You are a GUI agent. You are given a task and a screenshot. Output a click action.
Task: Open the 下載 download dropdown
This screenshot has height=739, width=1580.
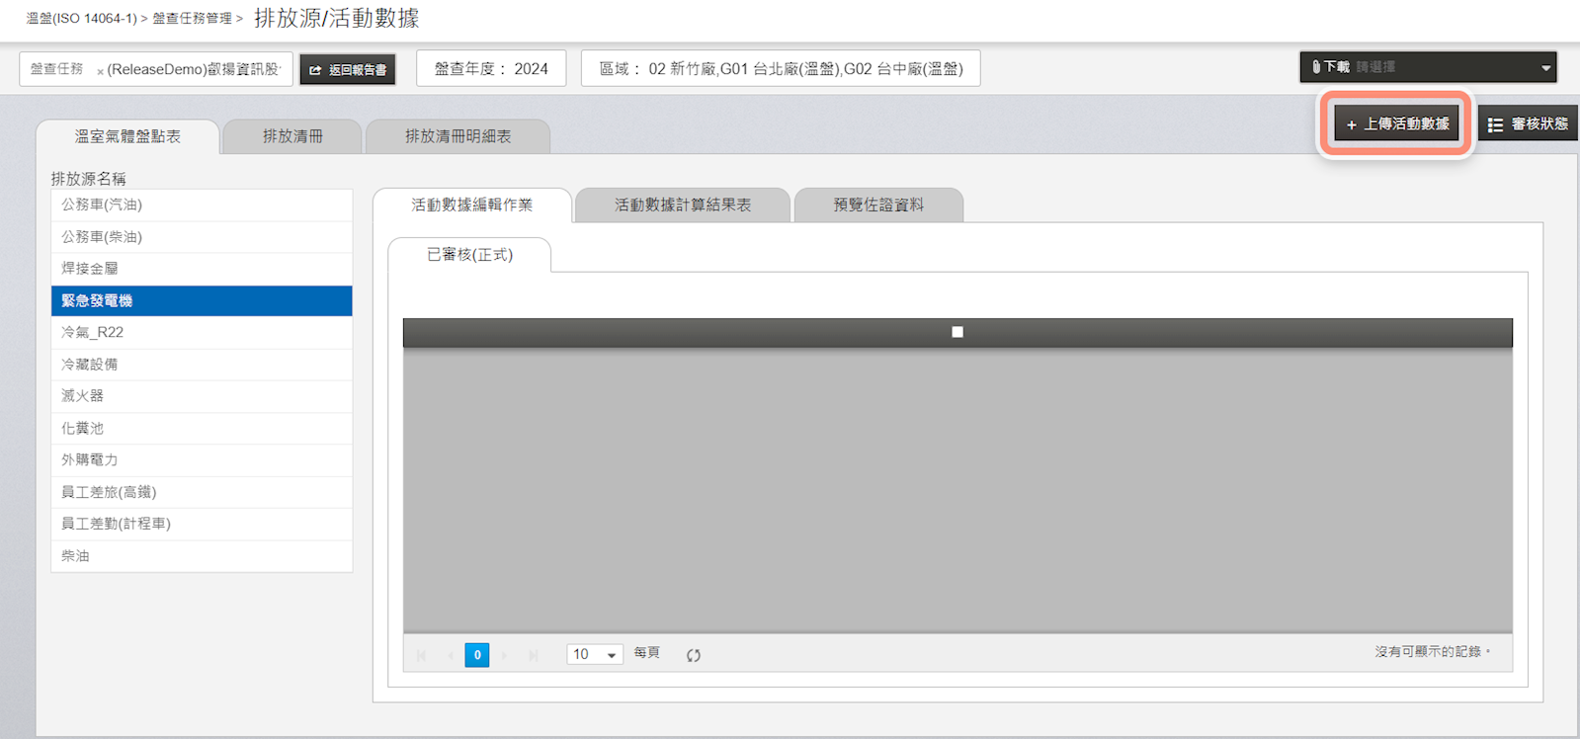point(1428,67)
